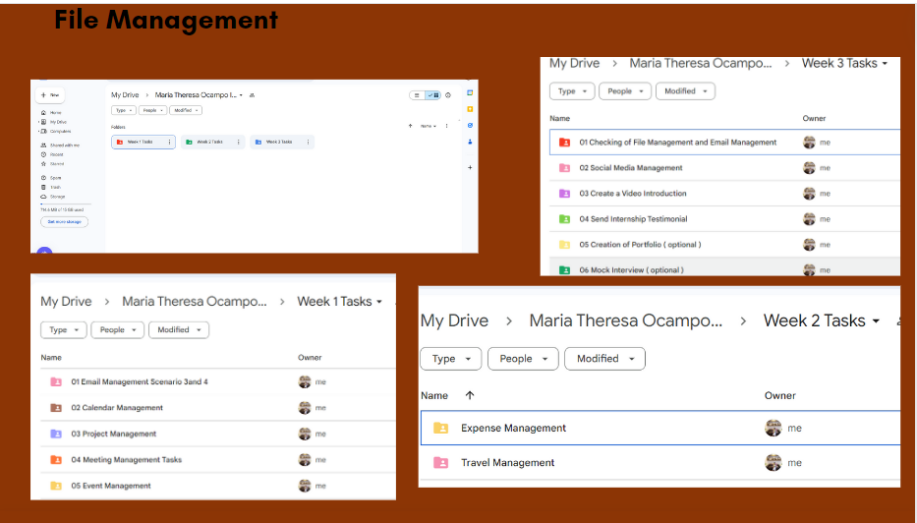This screenshot has width=917, height=523.
Task: Open Google Tasks side panel icon
Action: coord(470,125)
